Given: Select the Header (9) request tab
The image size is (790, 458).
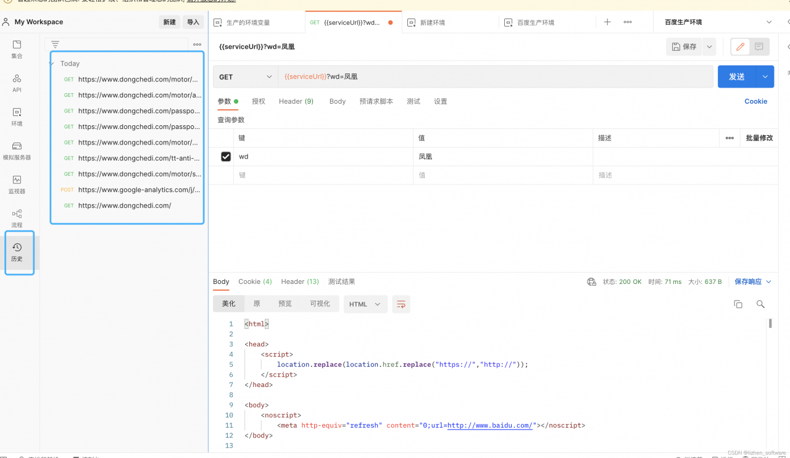Looking at the screenshot, I should coord(296,101).
